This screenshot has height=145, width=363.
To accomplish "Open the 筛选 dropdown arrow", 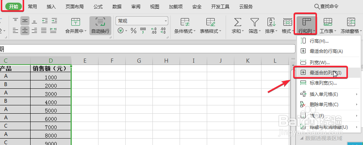I will (x=260, y=31).
